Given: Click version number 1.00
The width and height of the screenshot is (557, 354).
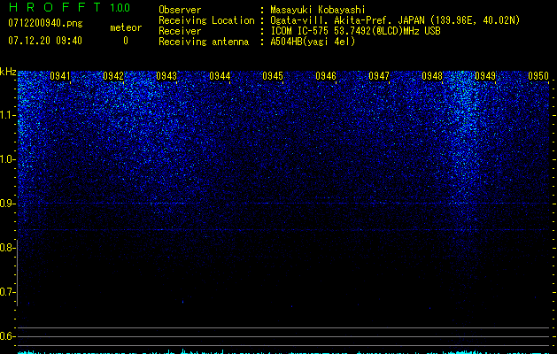Looking at the screenshot, I should (x=120, y=8).
